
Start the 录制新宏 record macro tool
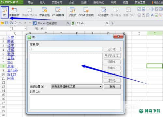pyautogui.click(x=14, y=12)
